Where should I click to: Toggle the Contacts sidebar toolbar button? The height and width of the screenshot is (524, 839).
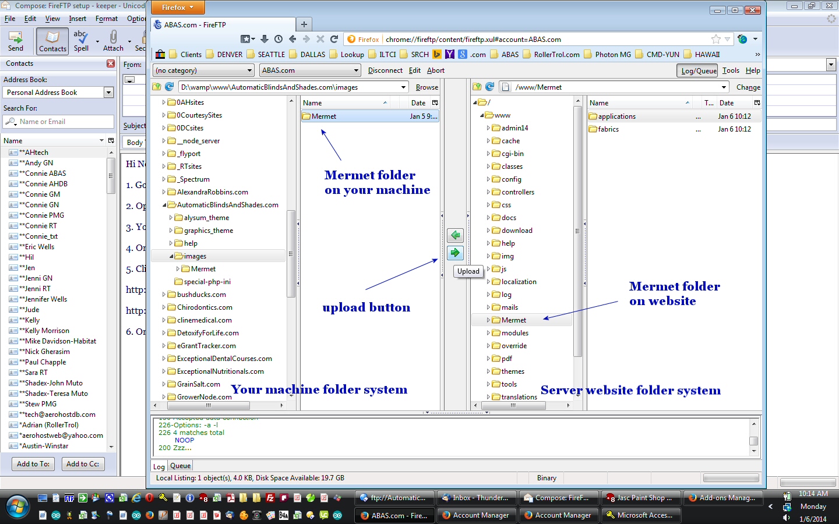point(52,41)
